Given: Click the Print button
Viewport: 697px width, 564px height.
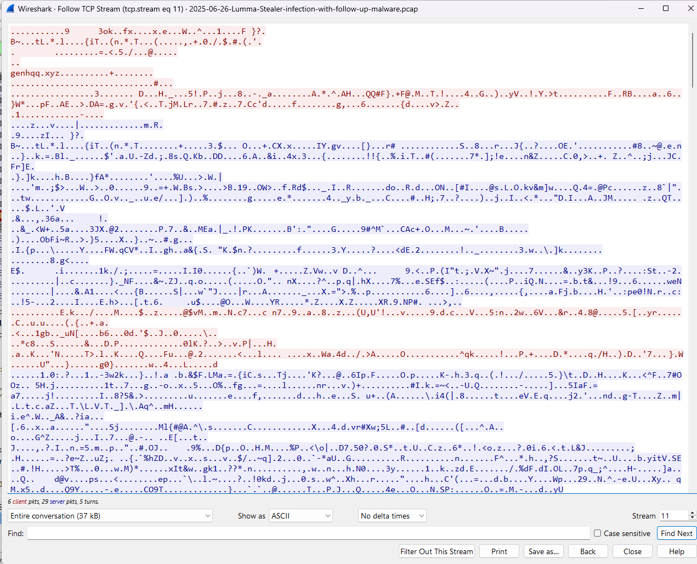Looking at the screenshot, I should tap(499, 551).
